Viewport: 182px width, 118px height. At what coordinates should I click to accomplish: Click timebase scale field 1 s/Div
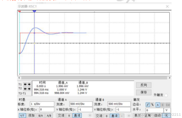coord(42,104)
